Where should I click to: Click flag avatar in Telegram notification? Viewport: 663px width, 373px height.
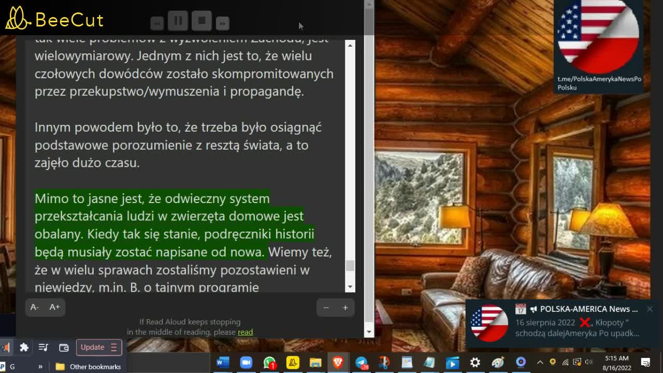point(488,323)
